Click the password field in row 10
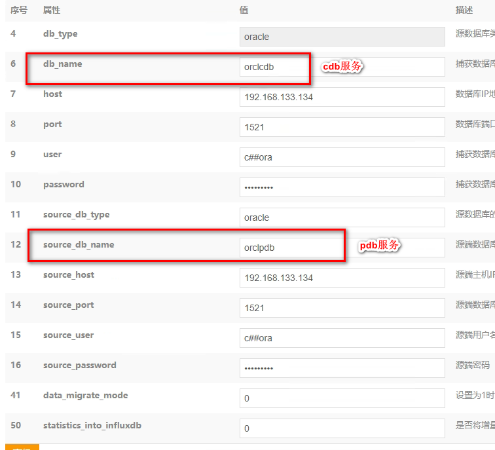Viewport: 495px width, 450px height. 342,187
